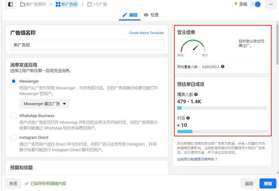279x191 pixels.
Task: Click the 返回 back button
Action: pos(249,184)
